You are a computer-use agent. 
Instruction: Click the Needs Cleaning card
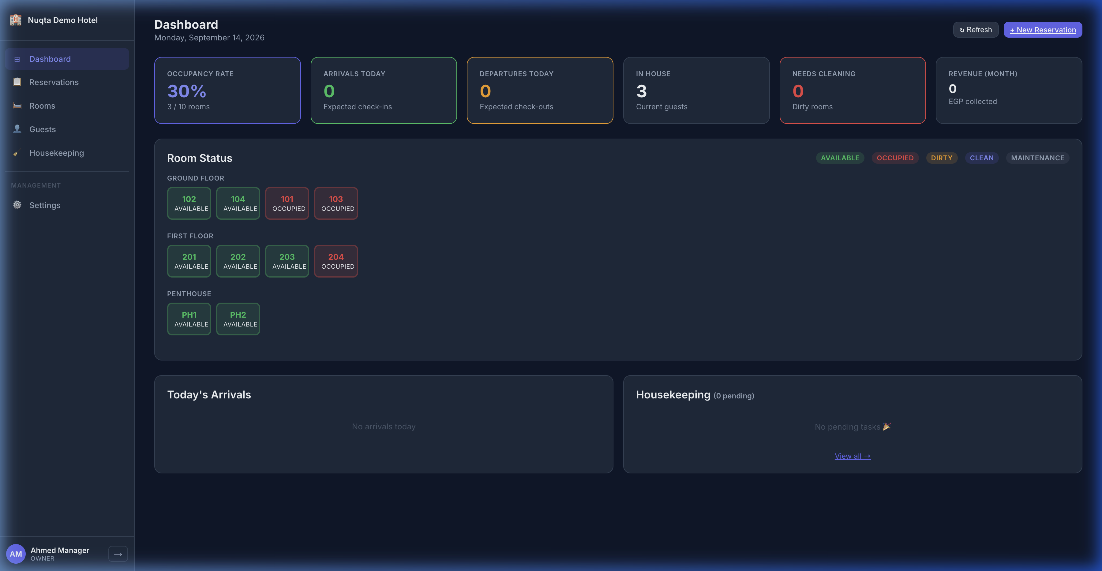(x=853, y=90)
